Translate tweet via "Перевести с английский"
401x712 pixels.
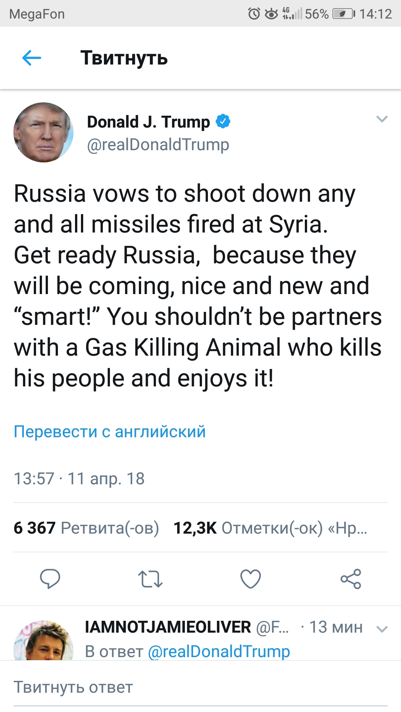[x=110, y=432]
